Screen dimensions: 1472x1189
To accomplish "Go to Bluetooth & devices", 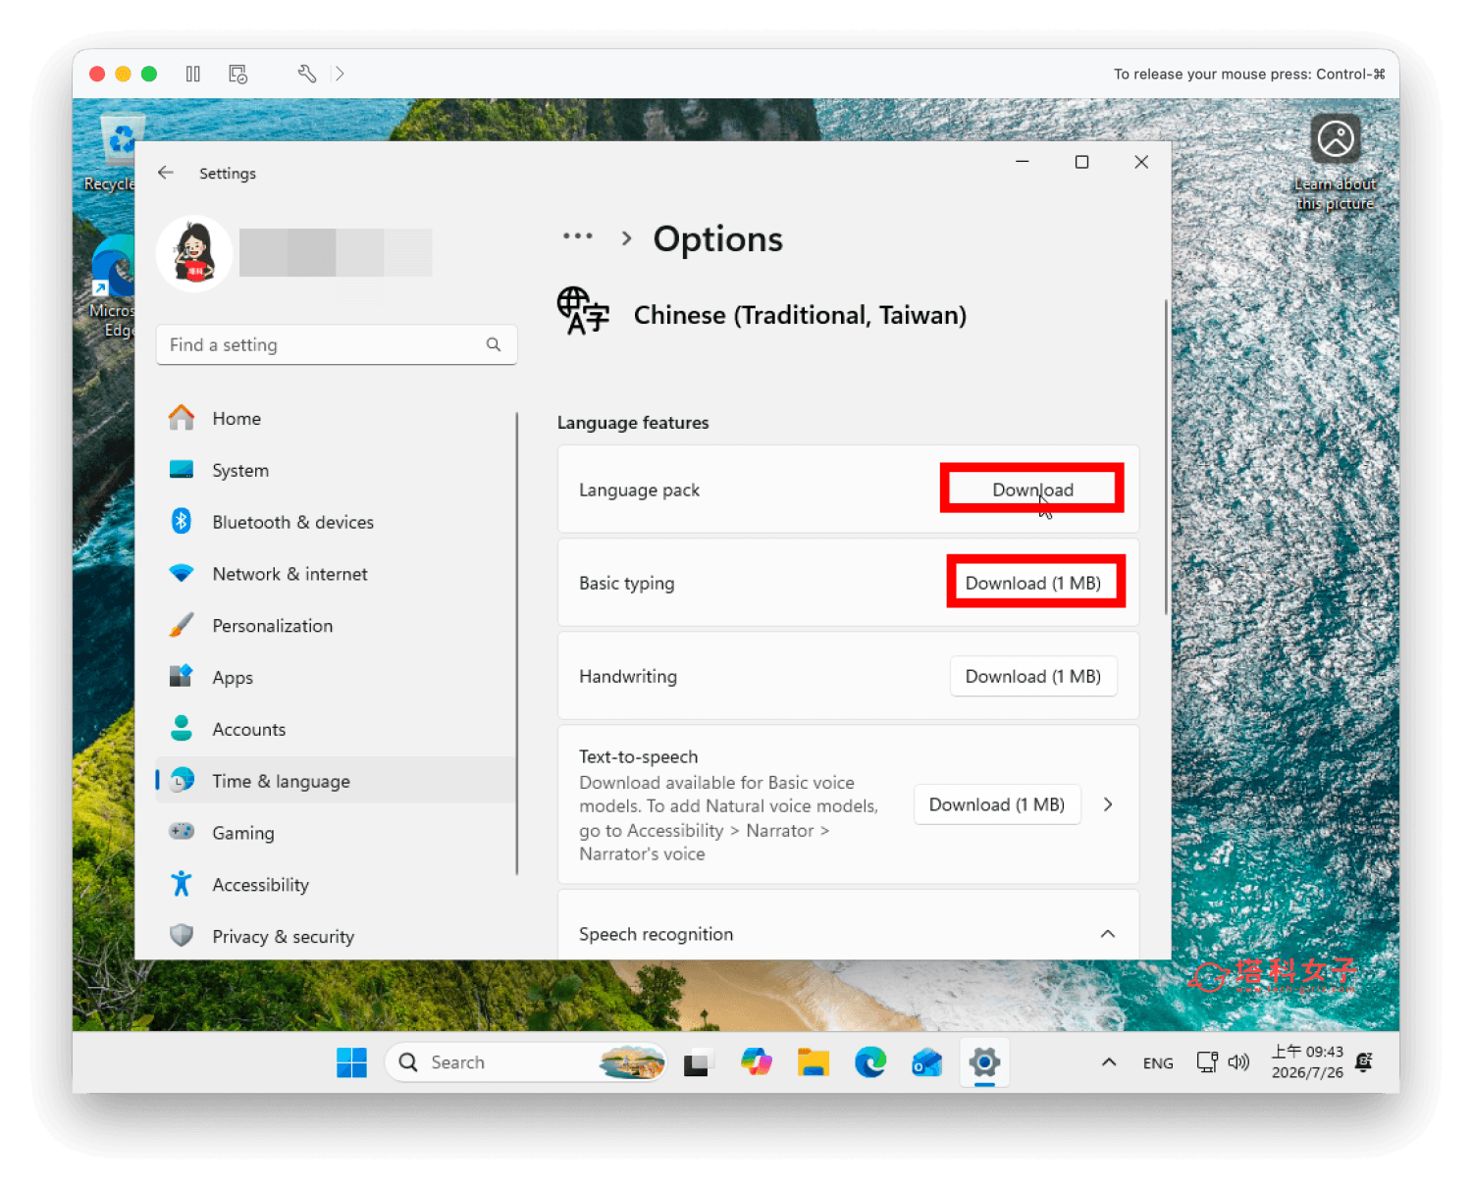I will click(336, 522).
